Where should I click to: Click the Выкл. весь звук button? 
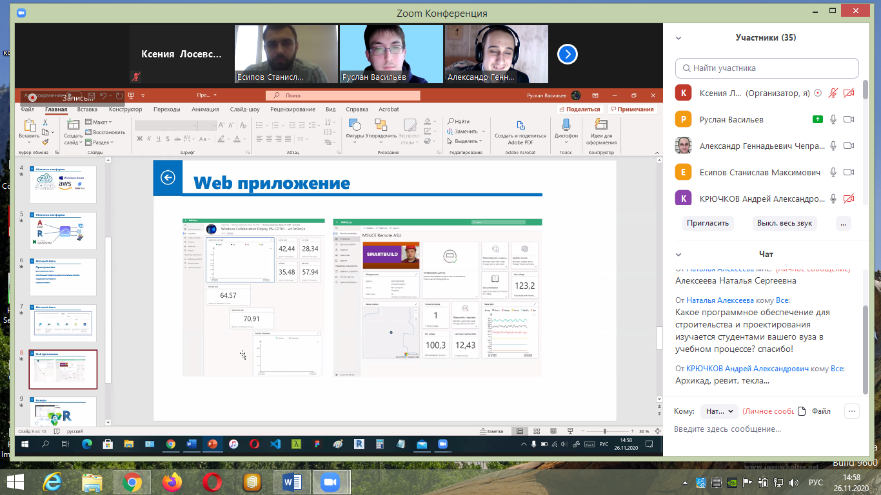click(x=784, y=223)
